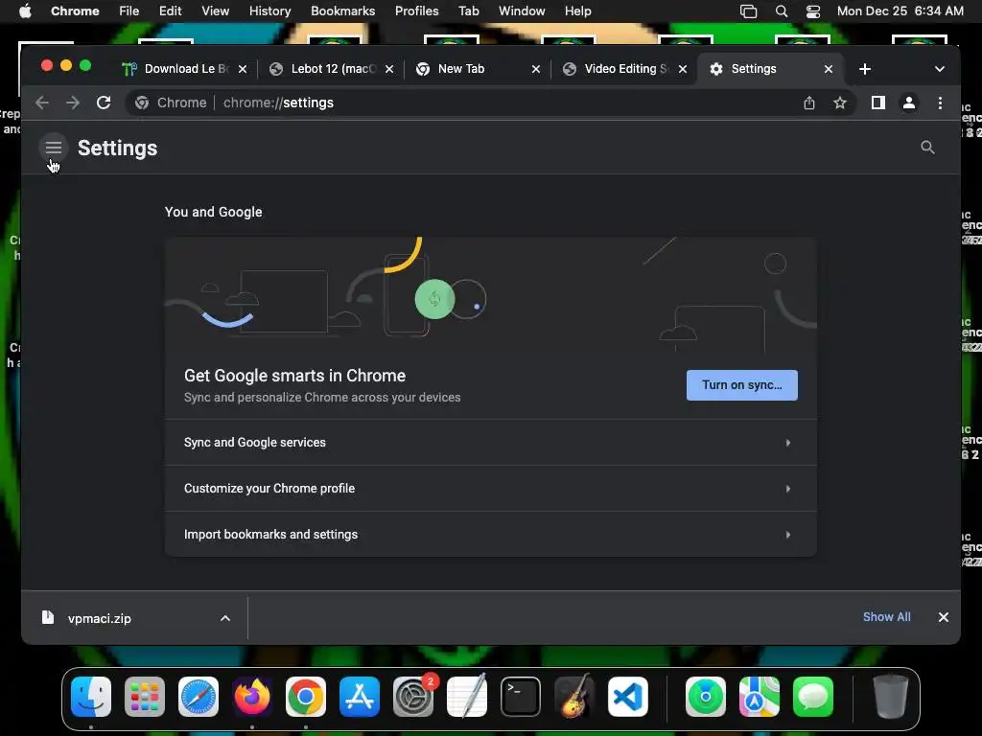Launch GarageBand from the Dock
This screenshot has height=736, width=982.
pyautogui.click(x=574, y=697)
